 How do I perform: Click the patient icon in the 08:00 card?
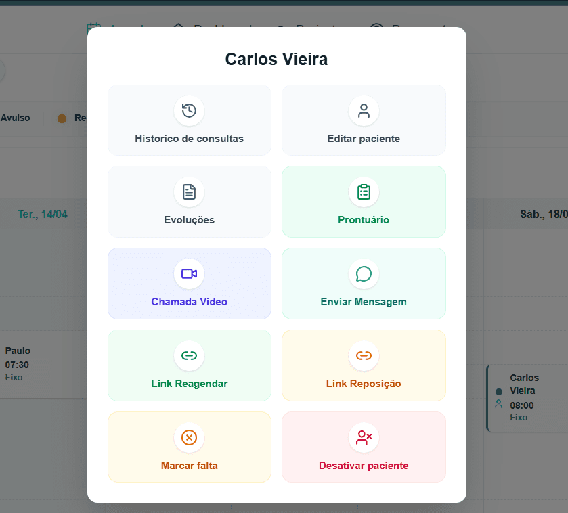point(499,404)
